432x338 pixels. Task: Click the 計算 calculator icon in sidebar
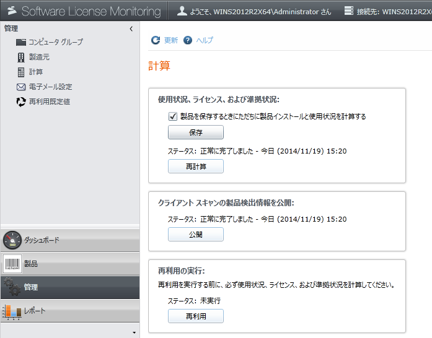point(21,72)
